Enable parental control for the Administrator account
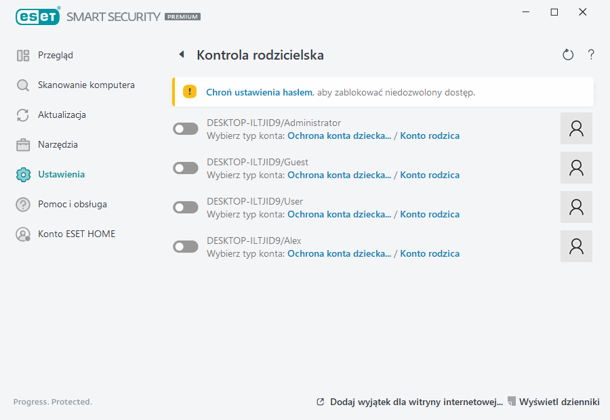610x420 pixels. pos(186,129)
